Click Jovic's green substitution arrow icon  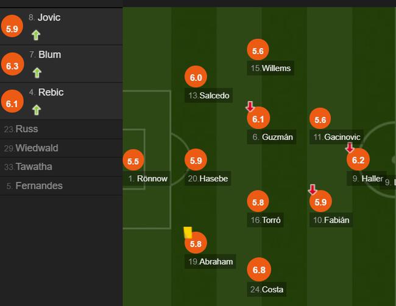coord(36,35)
